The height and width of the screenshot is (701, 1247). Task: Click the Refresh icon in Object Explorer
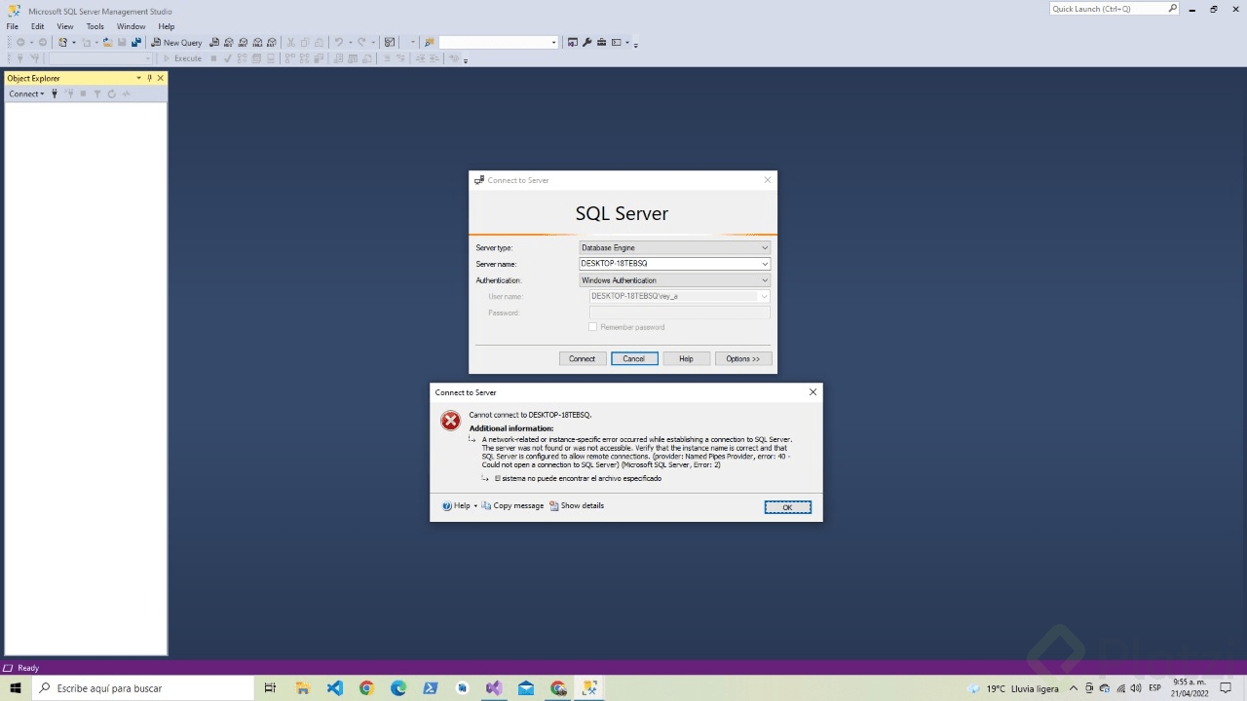point(112,94)
